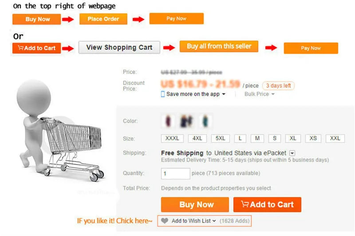Click the View Shopping Cart button

[119, 47]
